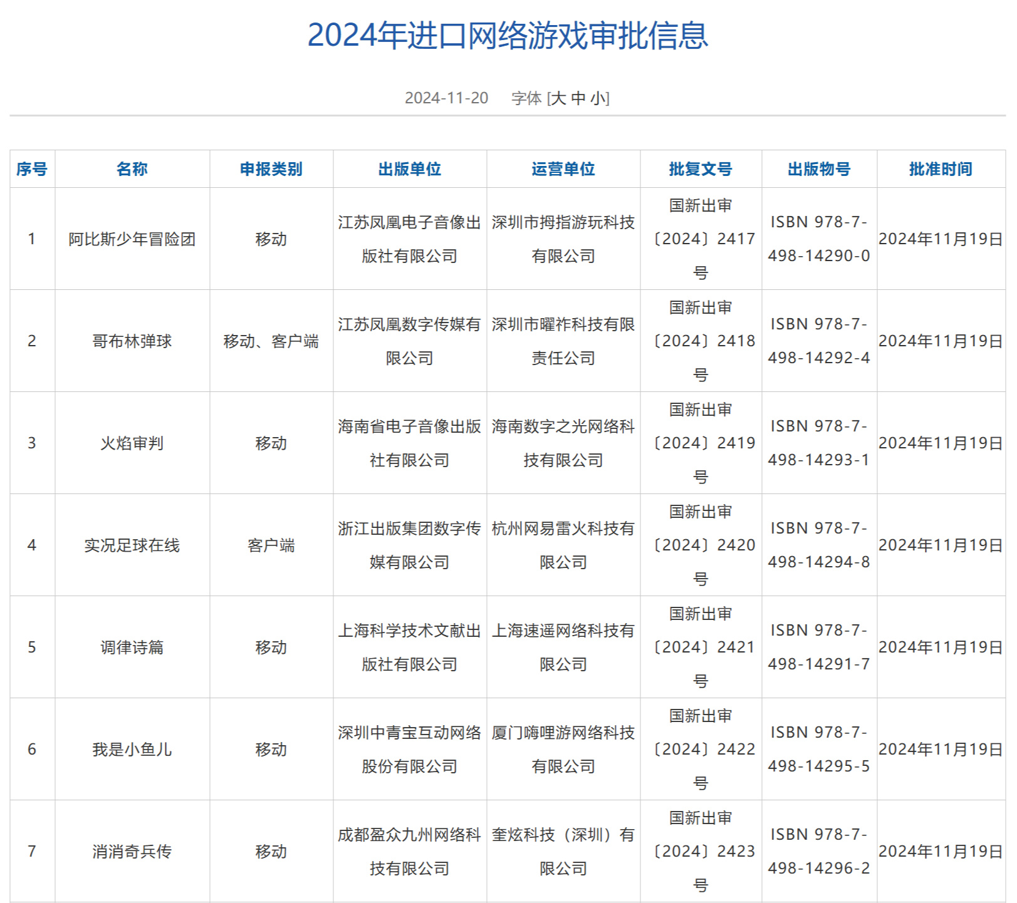Click approval date in 火焰审判 row
The image size is (1017, 903).
(941, 443)
